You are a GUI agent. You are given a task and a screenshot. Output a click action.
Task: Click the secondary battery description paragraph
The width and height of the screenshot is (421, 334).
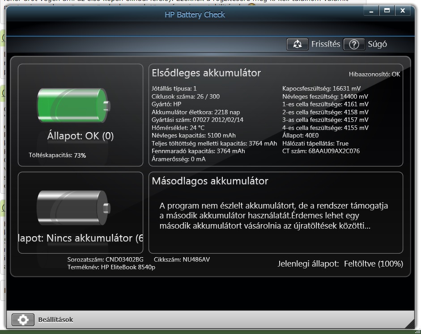point(274,216)
